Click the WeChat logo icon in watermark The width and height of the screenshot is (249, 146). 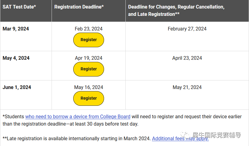coord(185,135)
